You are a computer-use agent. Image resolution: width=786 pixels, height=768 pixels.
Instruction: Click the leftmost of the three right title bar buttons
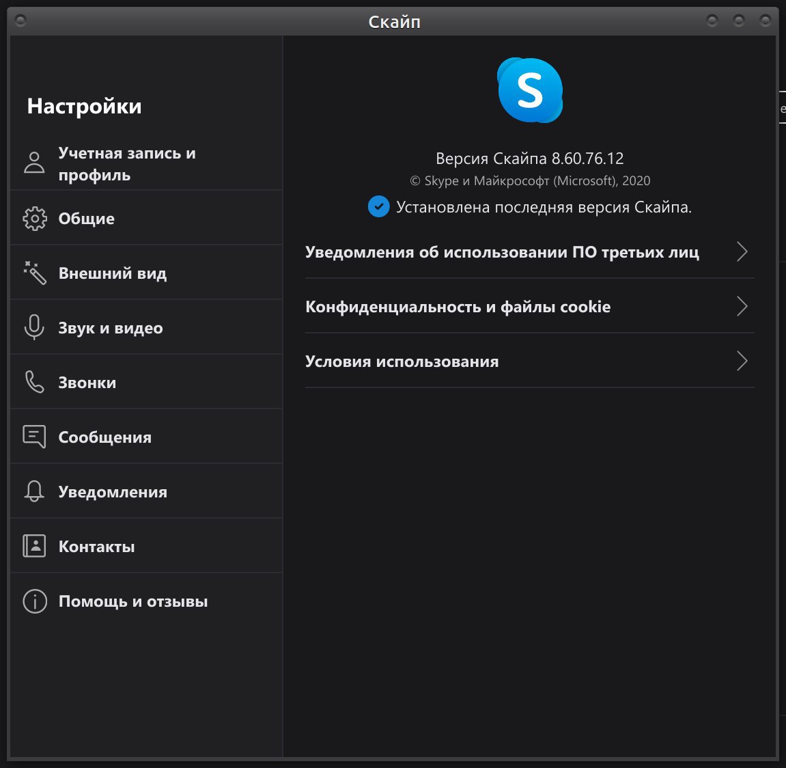(712, 20)
